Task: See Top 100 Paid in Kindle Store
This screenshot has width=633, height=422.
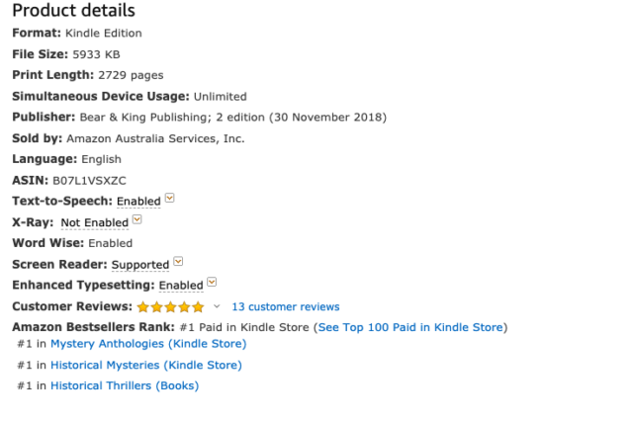Action: coord(409,327)
